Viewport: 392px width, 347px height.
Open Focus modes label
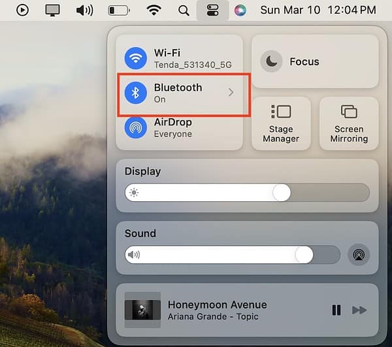tap(304, 61)
